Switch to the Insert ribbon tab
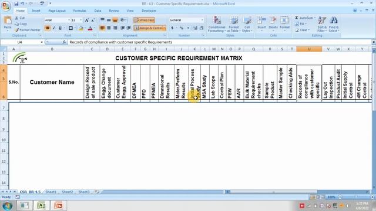Image resolution: width=376 pixels, height=211 pixels. click(36, 11)
